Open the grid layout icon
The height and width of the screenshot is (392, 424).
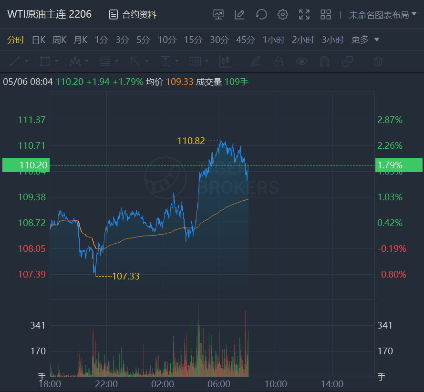(x=326, y=15)
